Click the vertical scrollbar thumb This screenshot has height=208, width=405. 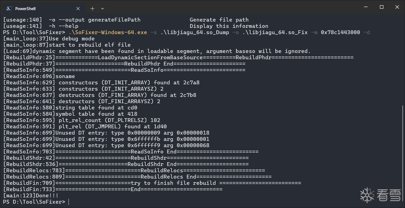pos(403,153)
